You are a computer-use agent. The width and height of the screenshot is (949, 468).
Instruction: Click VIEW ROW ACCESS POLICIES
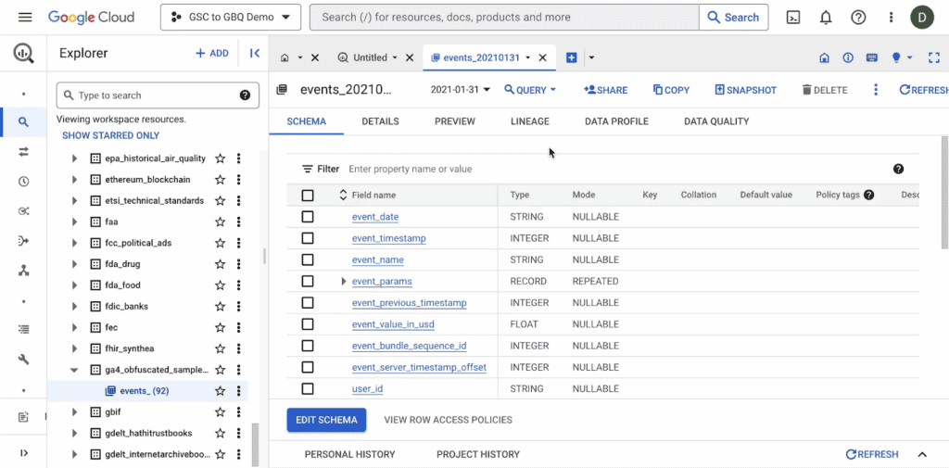[x=448, y=420]
